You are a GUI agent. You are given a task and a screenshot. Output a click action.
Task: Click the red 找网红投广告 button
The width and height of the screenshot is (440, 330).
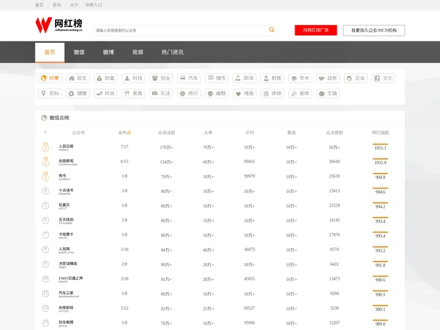[x=316, y=31]
